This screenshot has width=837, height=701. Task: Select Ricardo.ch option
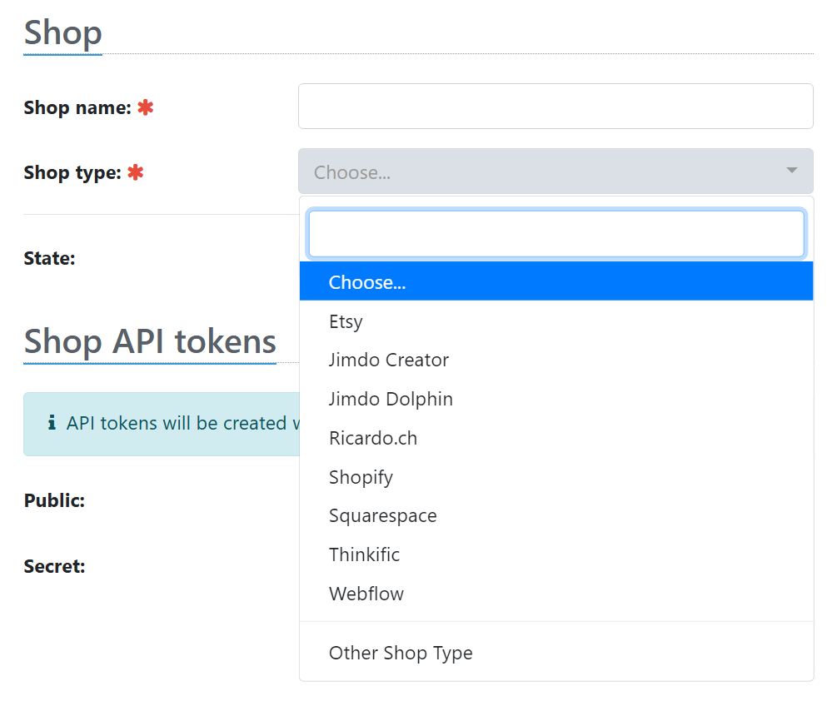coord(556,438)
